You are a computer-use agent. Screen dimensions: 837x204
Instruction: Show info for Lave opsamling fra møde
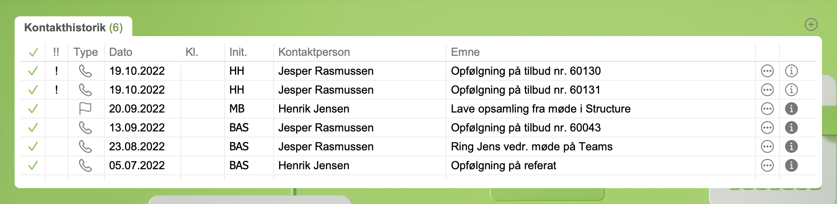coord(791,109)
